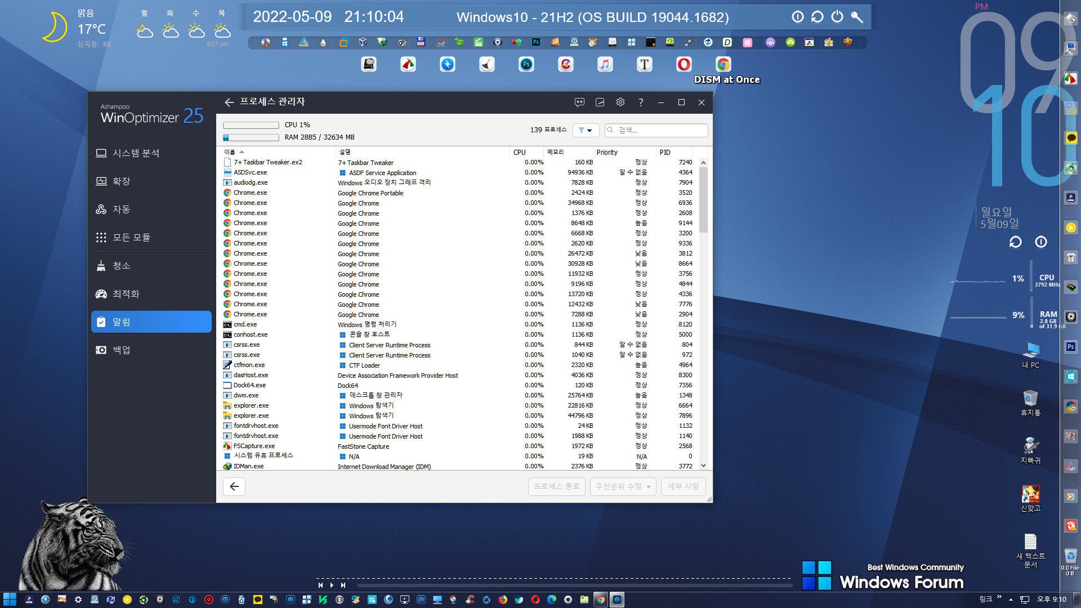Click next track in desktop media control
Viewport: 1081px width, 608px height.
pyautogui.click(x=343, y=585)
